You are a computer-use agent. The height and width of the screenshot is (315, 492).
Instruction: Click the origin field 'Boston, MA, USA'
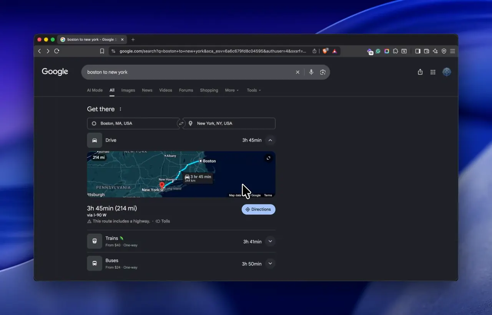[133, 124]
